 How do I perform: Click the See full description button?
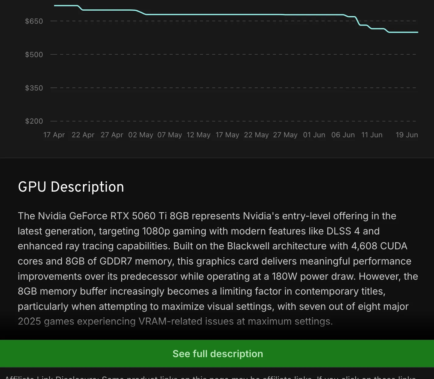(x=217, y=353)
